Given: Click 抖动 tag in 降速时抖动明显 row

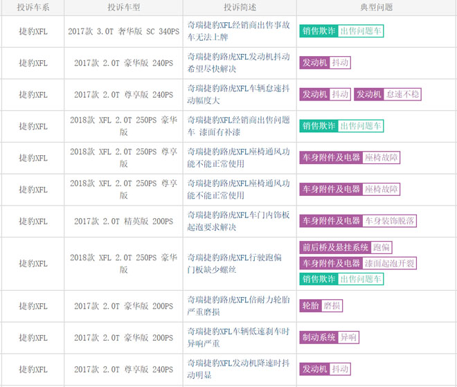Looking at the screenshot, I should 340,369.
